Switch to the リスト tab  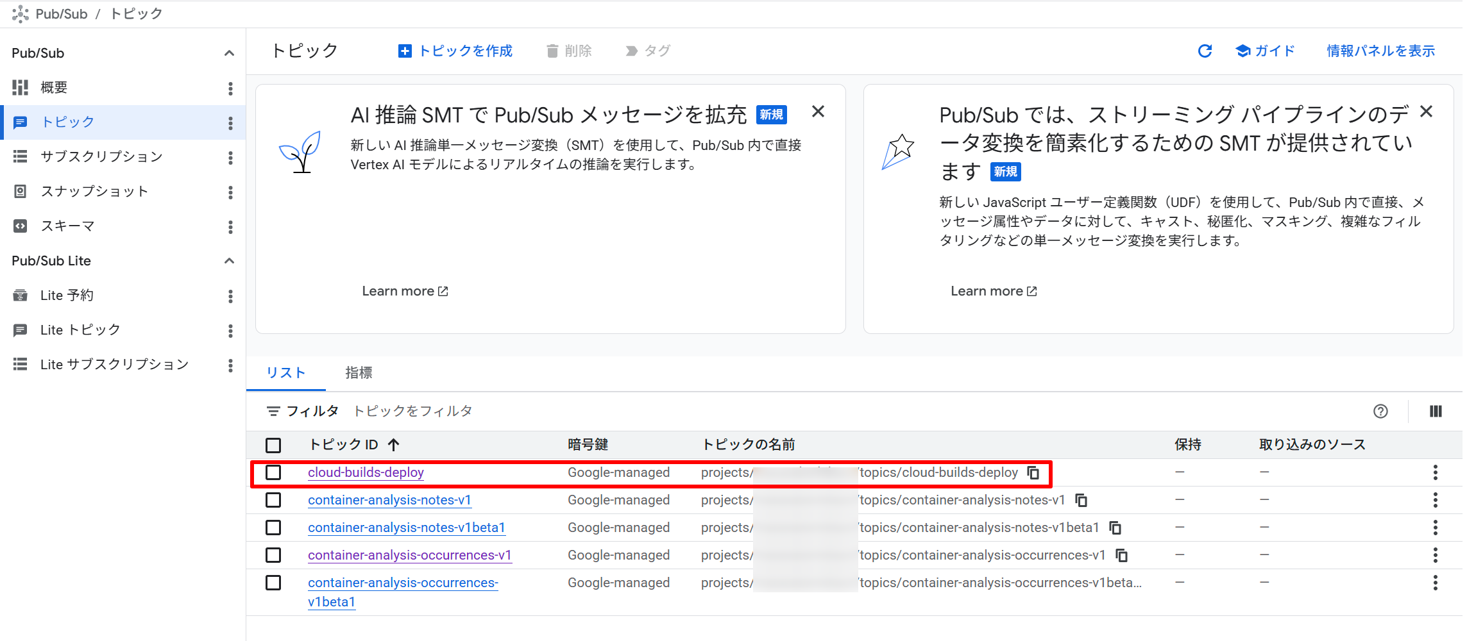pos(286,372)
